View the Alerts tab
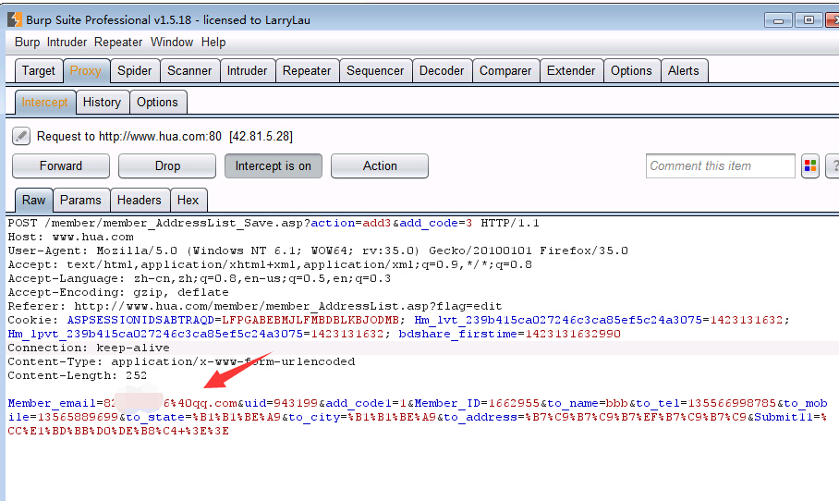839x501 pixels. pos(684,70)
